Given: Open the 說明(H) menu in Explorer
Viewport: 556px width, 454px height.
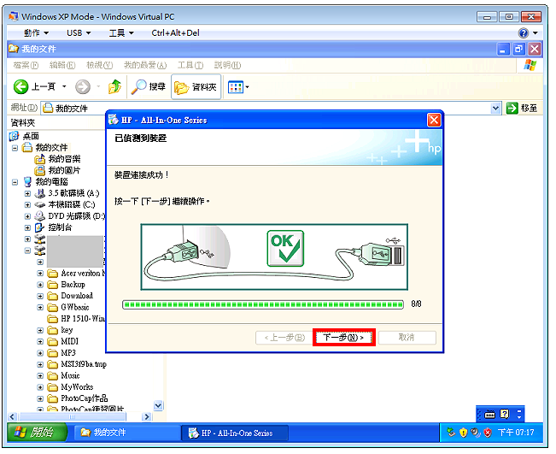Looking at the screenshot, I should pyautogui.click(x=227, y=65).
